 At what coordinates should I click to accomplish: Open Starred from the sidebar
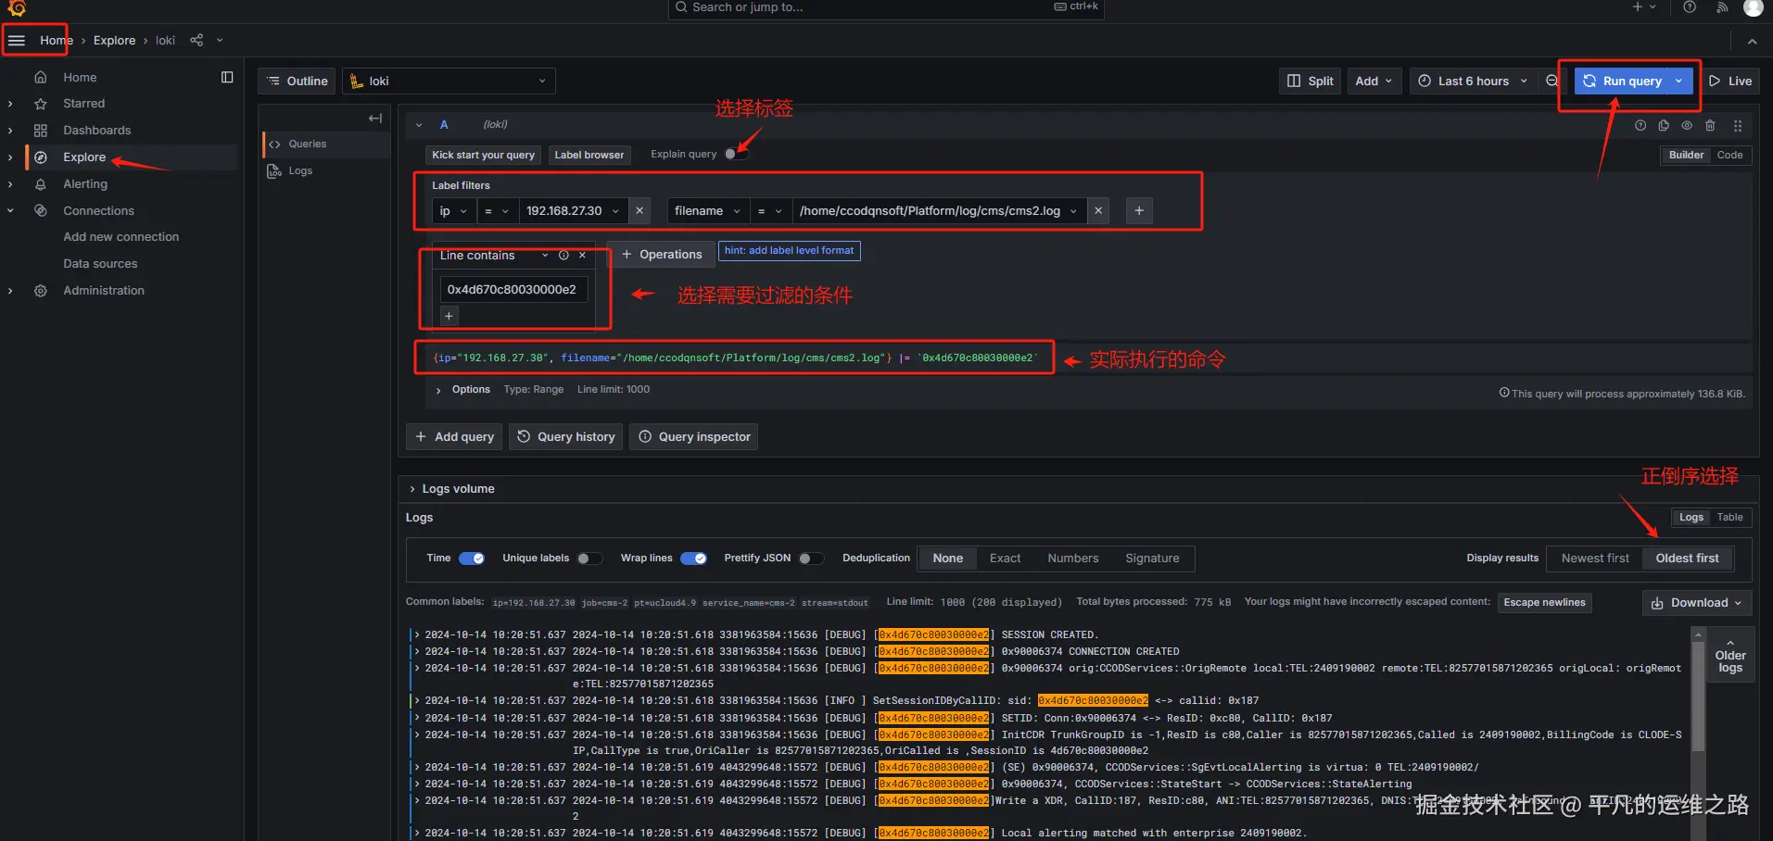pos(84,104)
